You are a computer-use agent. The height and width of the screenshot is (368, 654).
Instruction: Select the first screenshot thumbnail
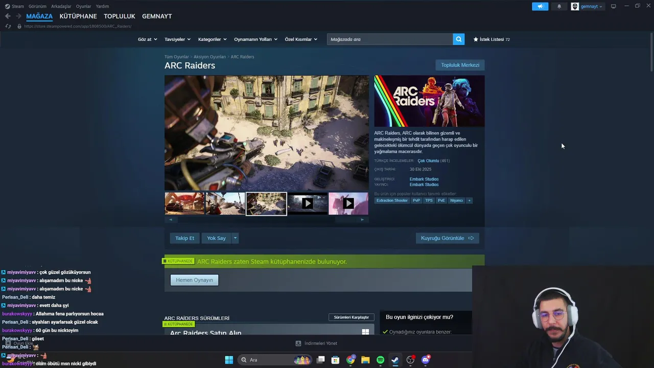[x=184, y=203]
